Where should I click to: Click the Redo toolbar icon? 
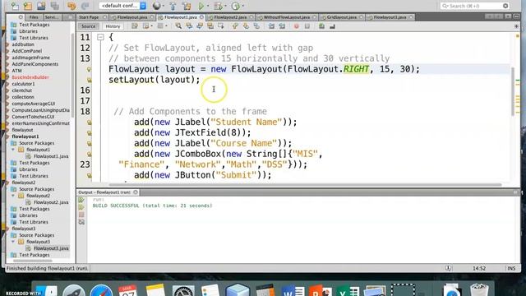click(x=85, y=6)
